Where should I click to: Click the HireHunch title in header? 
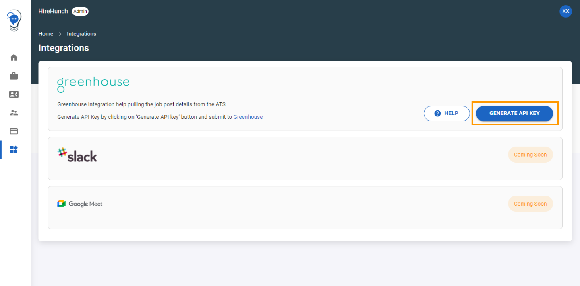tap(53, 11)
